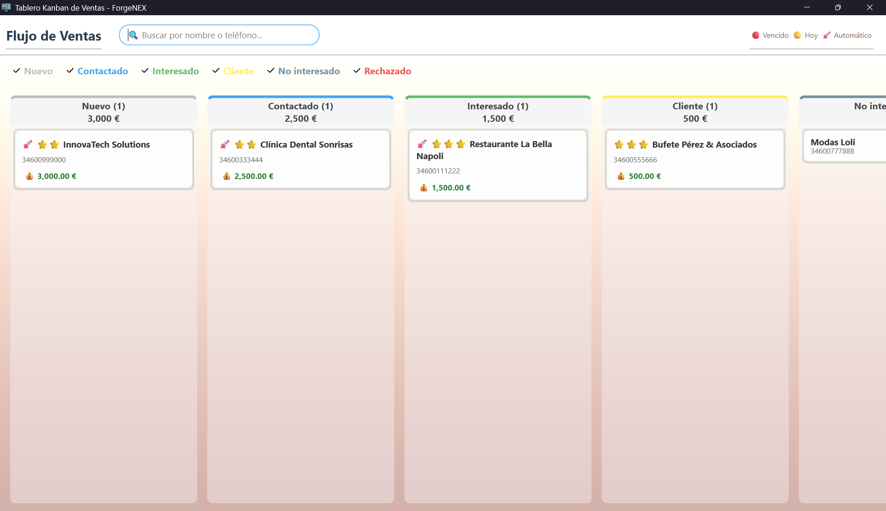Click the Hoy yellow dot legend item

797,35
